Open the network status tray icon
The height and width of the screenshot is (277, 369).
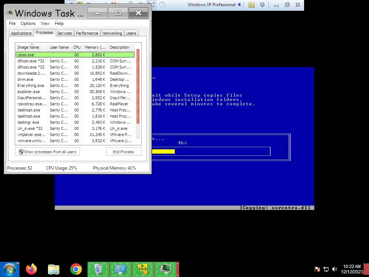click(x=326, y=269)
